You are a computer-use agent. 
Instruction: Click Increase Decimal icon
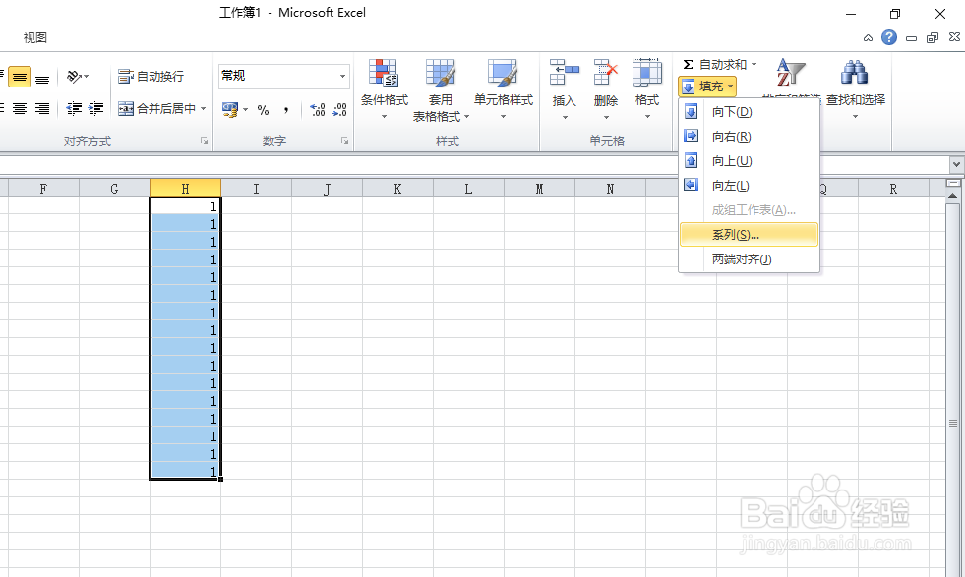click(x=318, y=110)
